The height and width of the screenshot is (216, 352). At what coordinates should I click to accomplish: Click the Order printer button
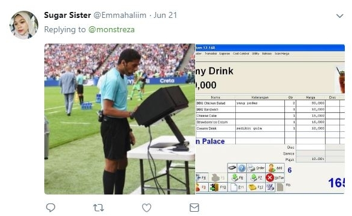[x=256, y=168]
